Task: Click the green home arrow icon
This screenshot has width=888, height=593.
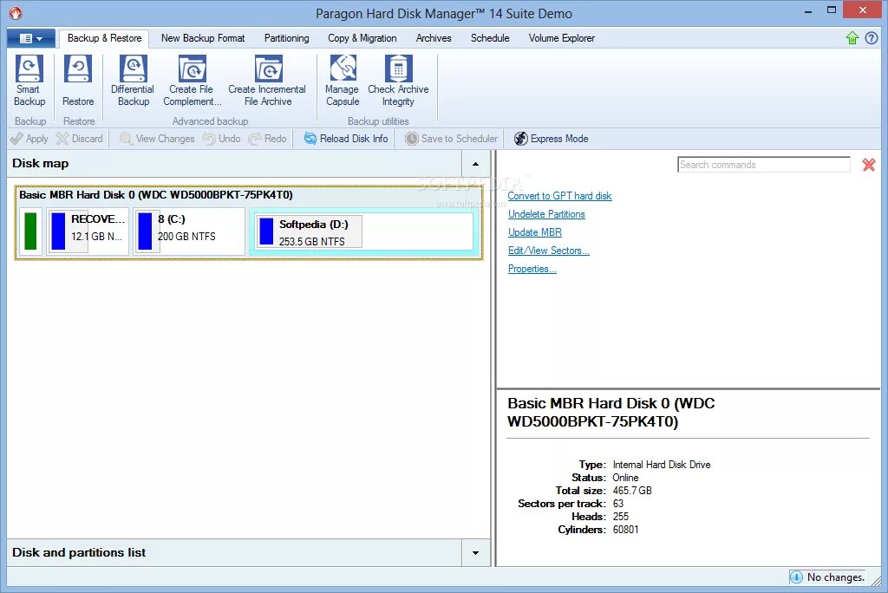Action: coord(852,38)
